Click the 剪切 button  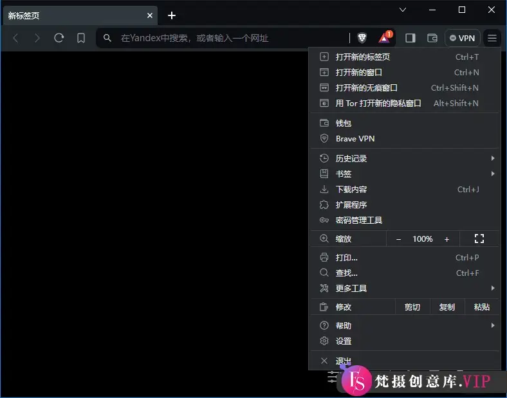[412, 307]
